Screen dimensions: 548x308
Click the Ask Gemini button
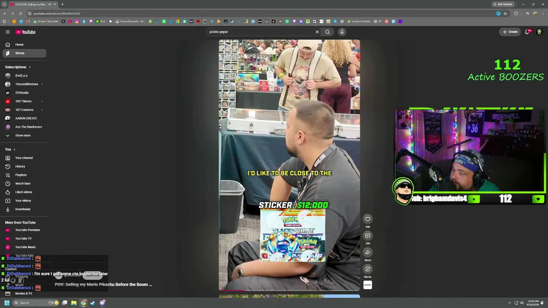point(503,4)
